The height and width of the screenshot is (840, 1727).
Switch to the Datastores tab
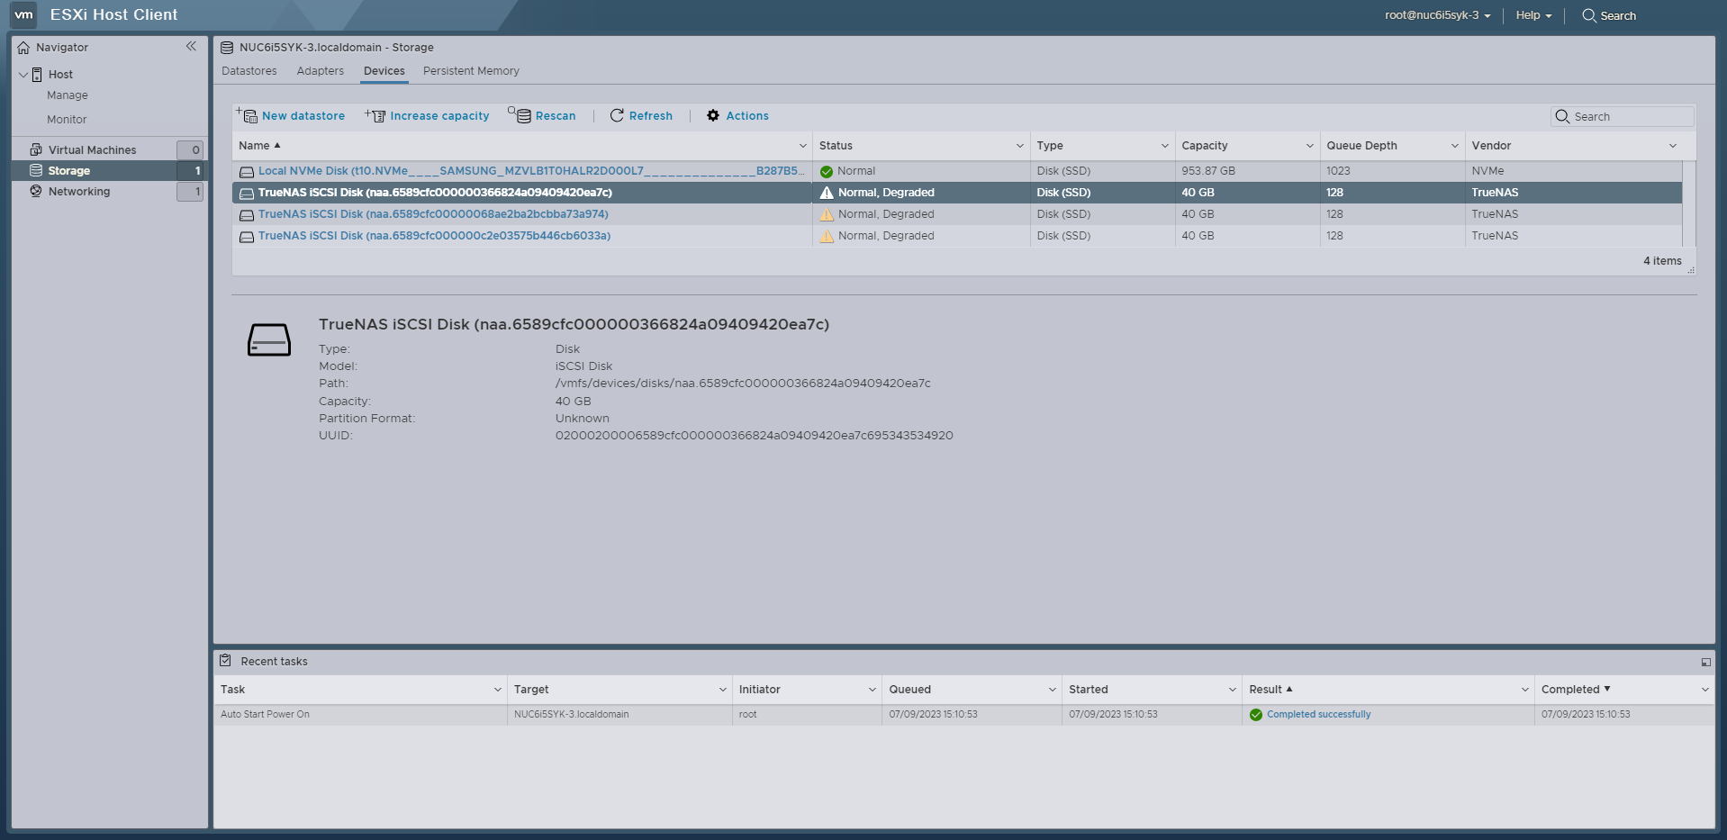coord(249,71)
